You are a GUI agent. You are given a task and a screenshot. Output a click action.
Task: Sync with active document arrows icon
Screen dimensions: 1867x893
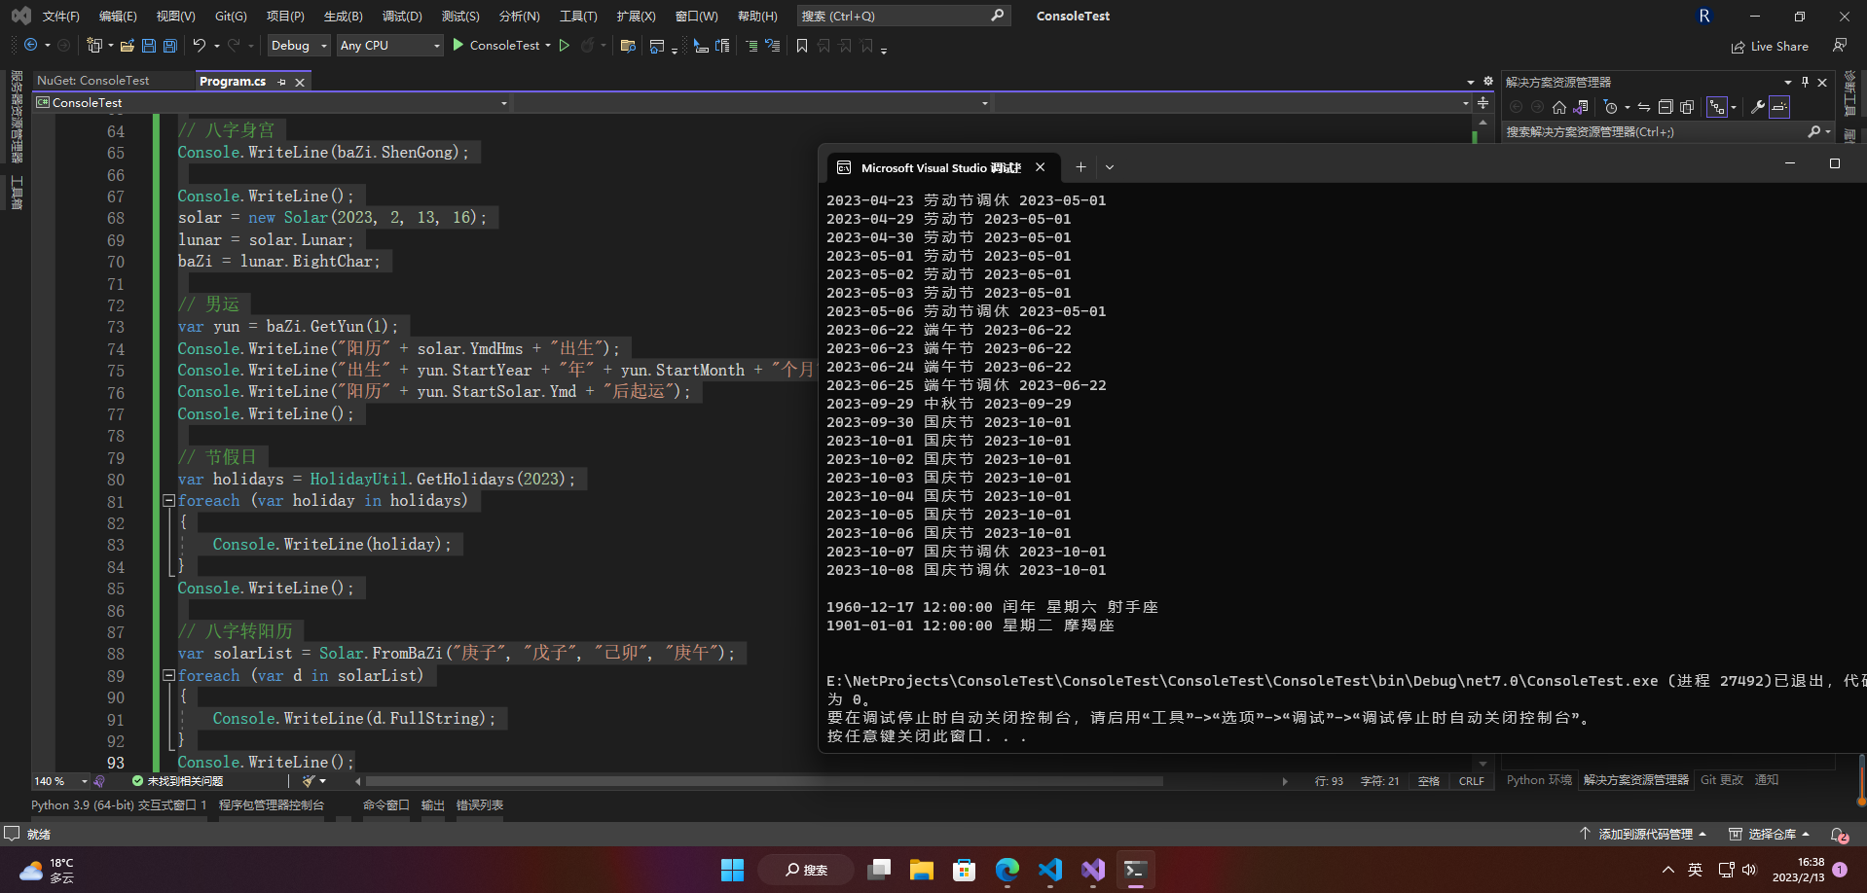[x=1644, y=107]
